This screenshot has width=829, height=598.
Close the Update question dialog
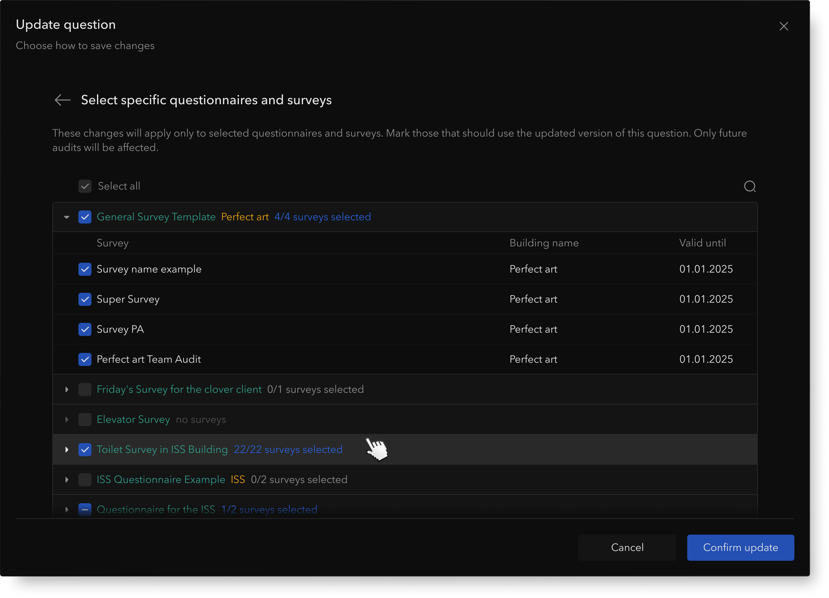tap(783, 26)
